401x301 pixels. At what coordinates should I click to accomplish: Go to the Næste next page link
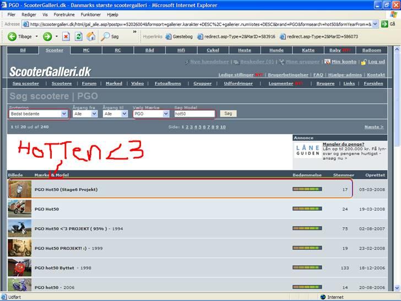(x=373, y=127)
